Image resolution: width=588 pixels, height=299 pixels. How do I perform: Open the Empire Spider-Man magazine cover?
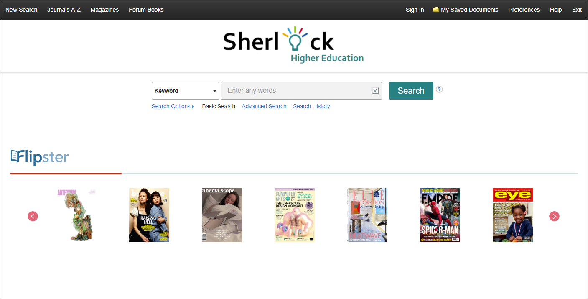[440, 215]
